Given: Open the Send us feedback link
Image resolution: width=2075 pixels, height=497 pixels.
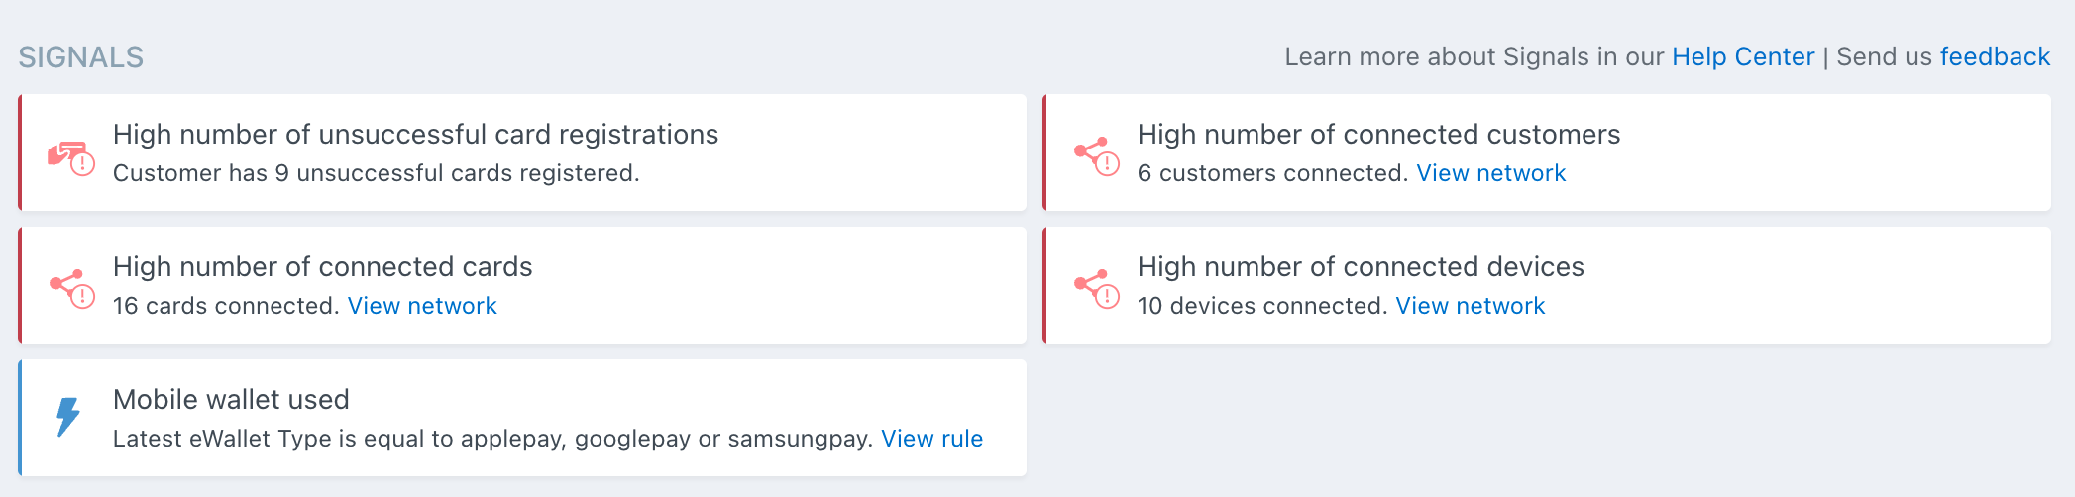Looking at the screenshot, I should [x=1994, y=57].
